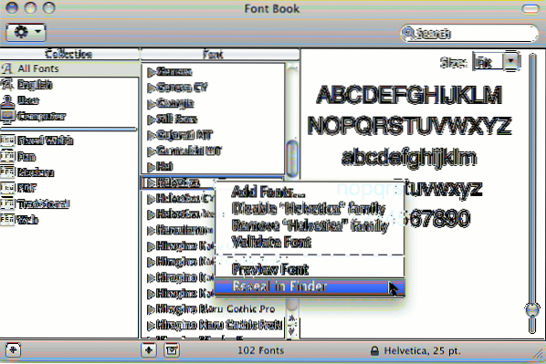Click the font list scroll down arrow
This screenshot has width=546, height=364.
[292, 331]
